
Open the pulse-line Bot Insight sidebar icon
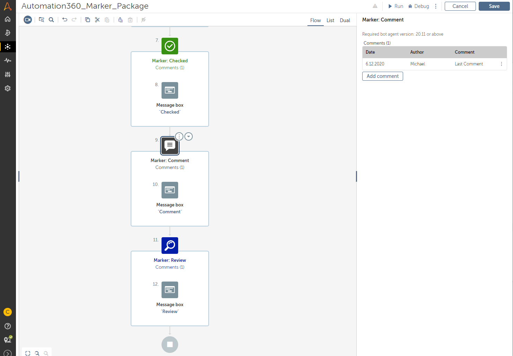8,61
